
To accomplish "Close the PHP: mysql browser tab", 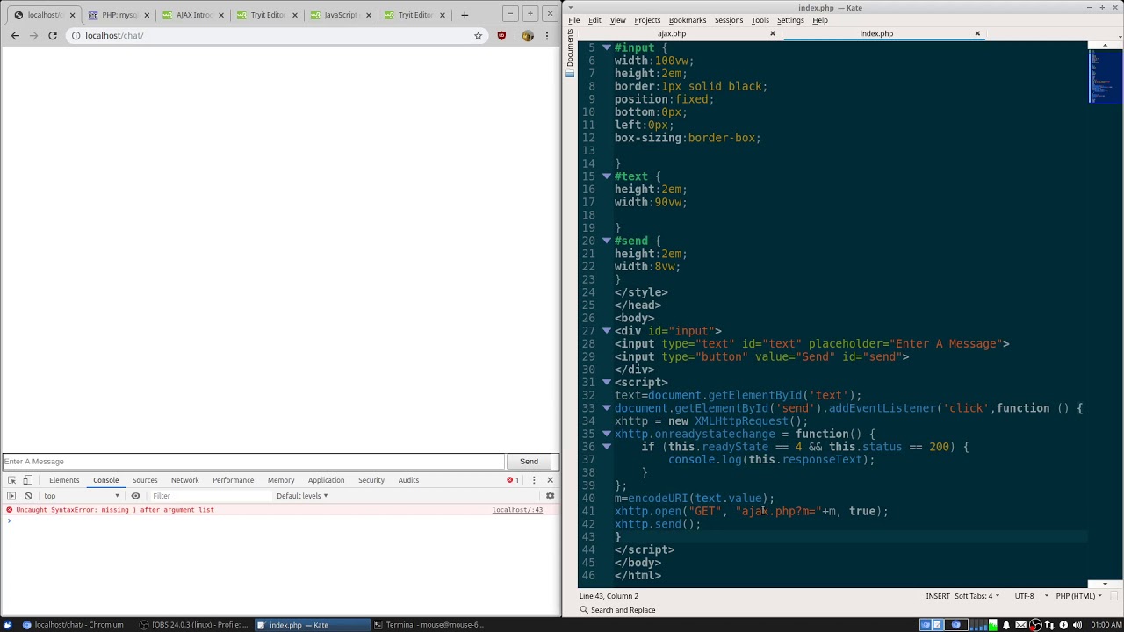I will coord(147,15).
